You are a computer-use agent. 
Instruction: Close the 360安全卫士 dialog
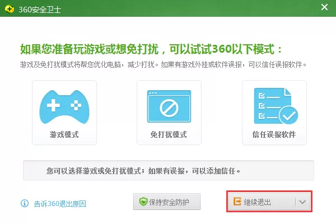click(x=324, y=7)
